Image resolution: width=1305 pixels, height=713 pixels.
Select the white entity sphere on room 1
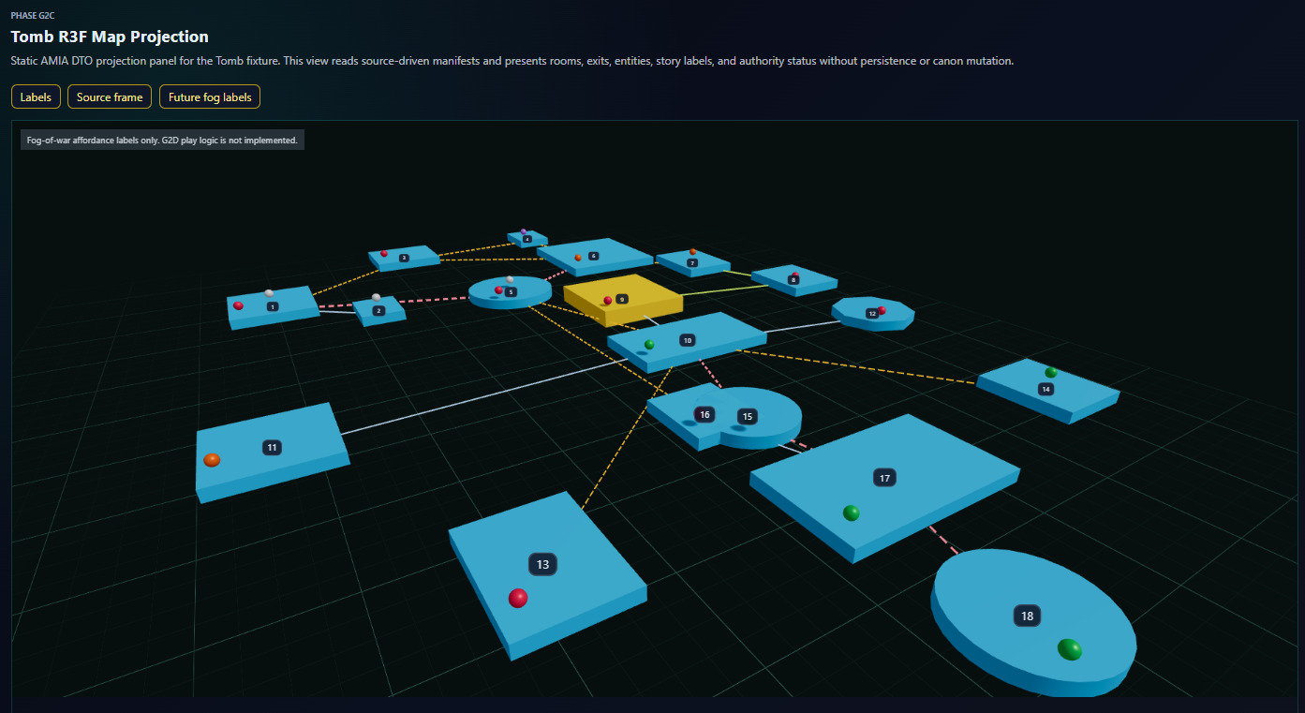pyautogui.click(x=269, y=293)
